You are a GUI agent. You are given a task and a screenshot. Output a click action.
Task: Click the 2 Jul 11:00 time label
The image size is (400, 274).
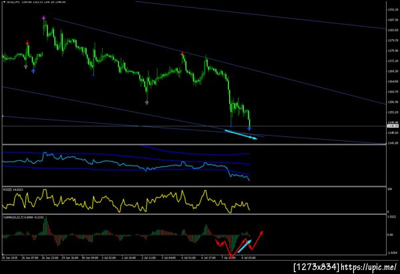pyautogui.click(x=149, y=258)
